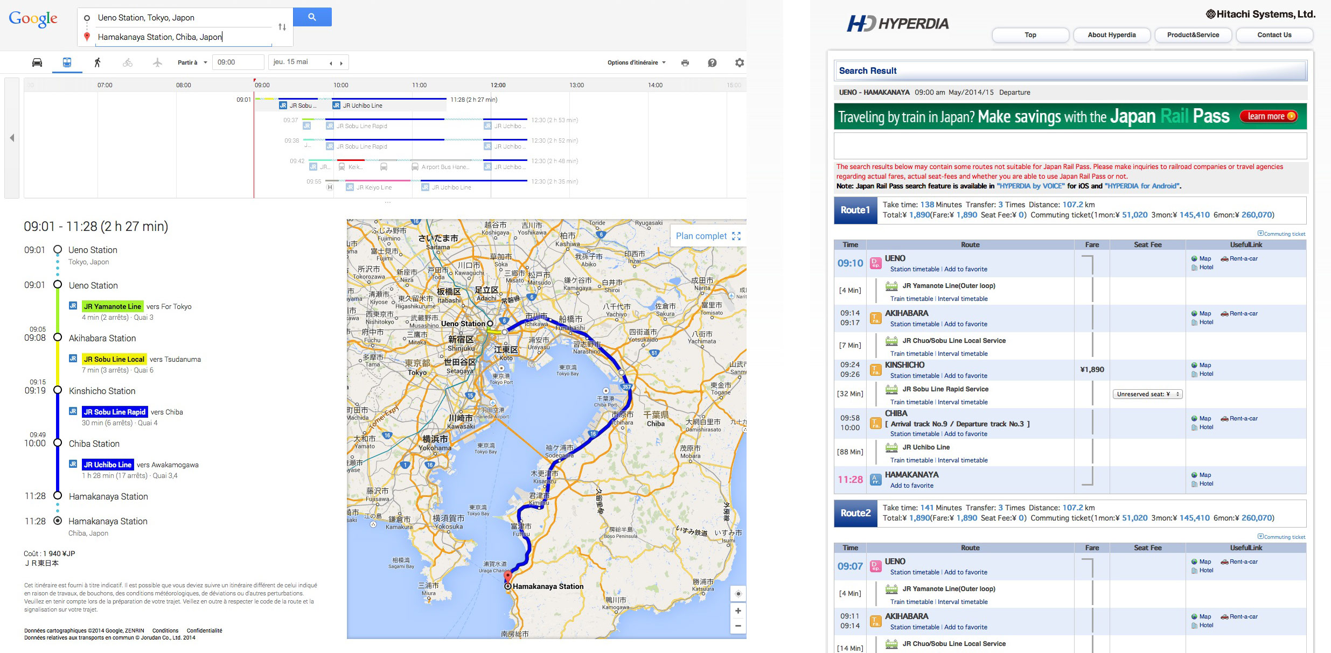
Task: Open the help question mark icon
Action: pos(712,62)
